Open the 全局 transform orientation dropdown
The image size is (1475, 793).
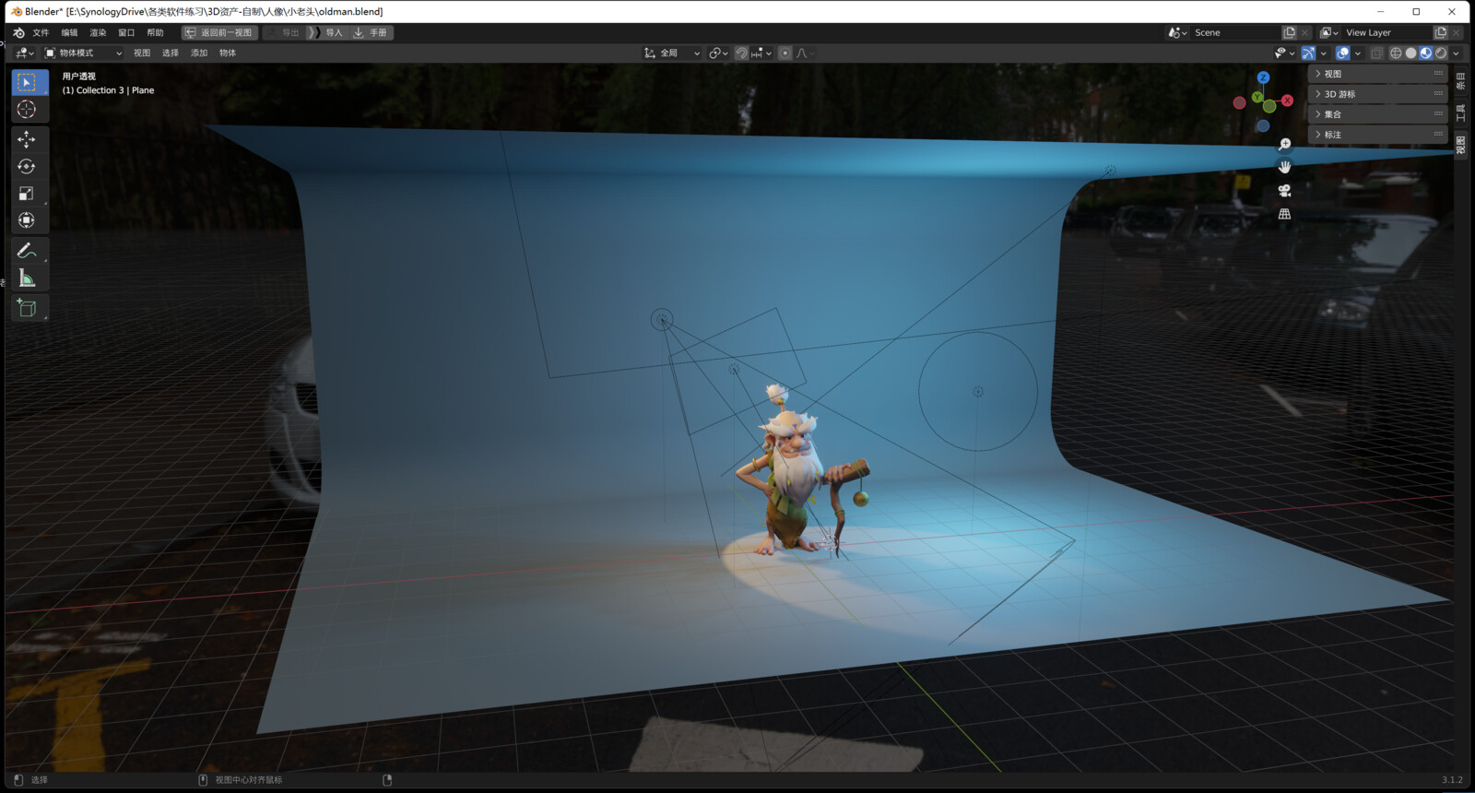671,53
